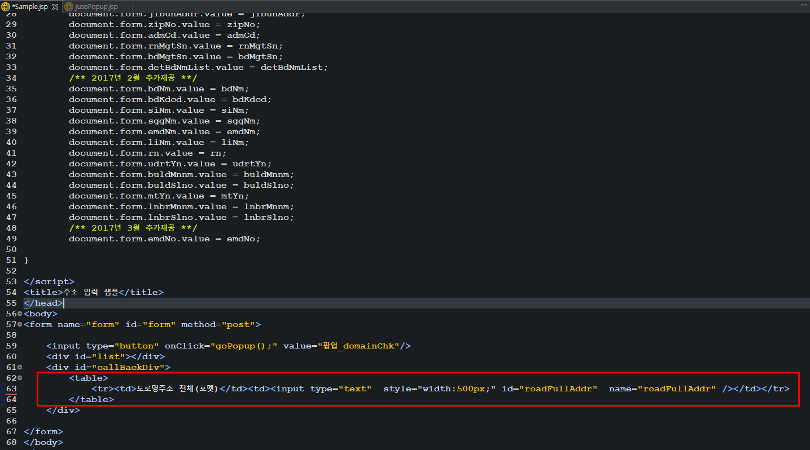Click the '<div id="callBackDiv">' line
Viewport: 810px width, 450px height.
(108, 367)
